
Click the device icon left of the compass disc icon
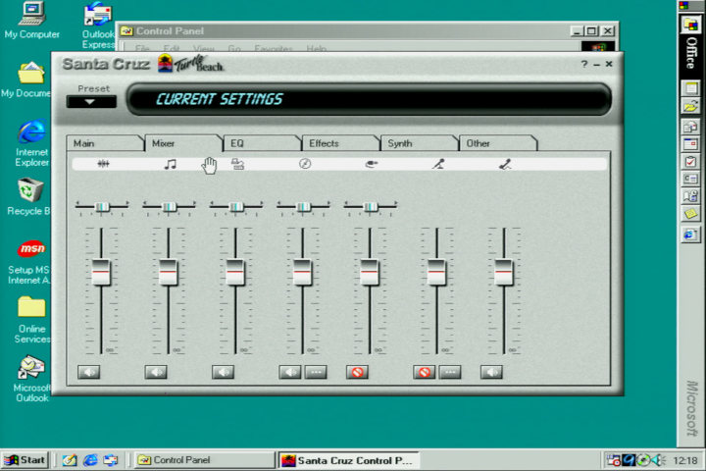click(237, 164)
